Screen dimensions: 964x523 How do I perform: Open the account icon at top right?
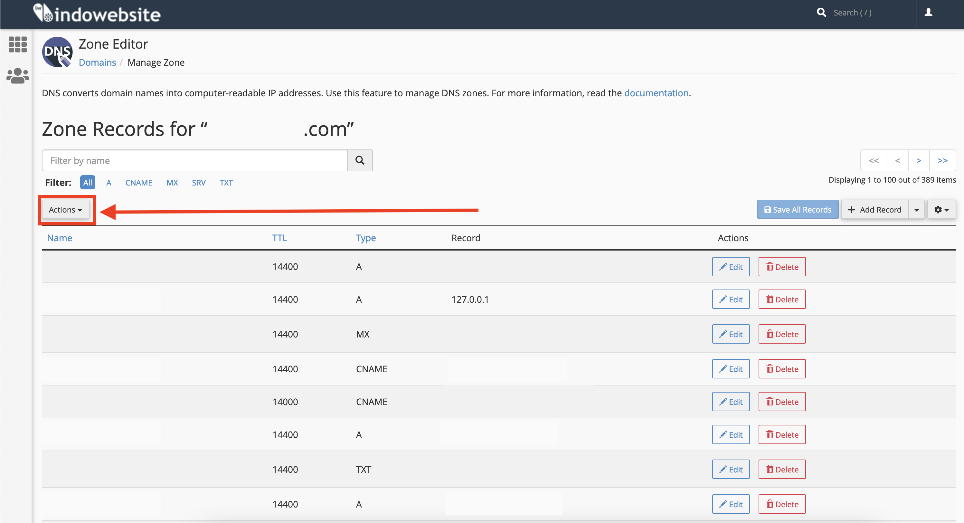[929, 12]
